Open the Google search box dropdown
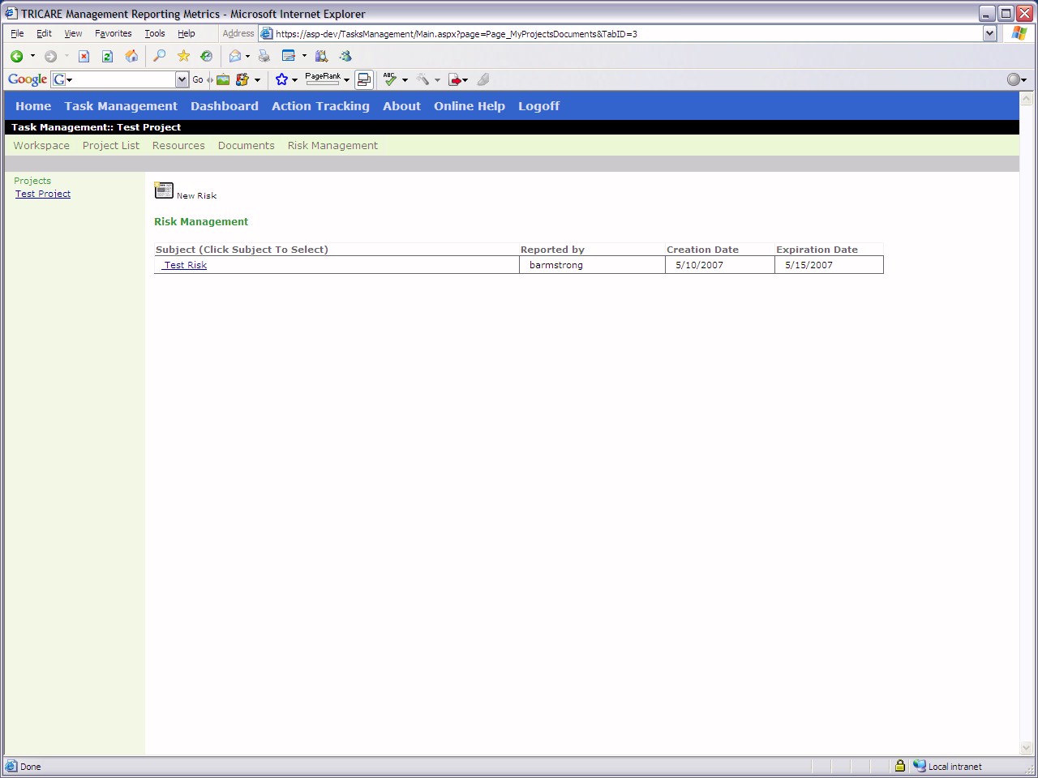 pyautogui.click(x=182, y=79)
